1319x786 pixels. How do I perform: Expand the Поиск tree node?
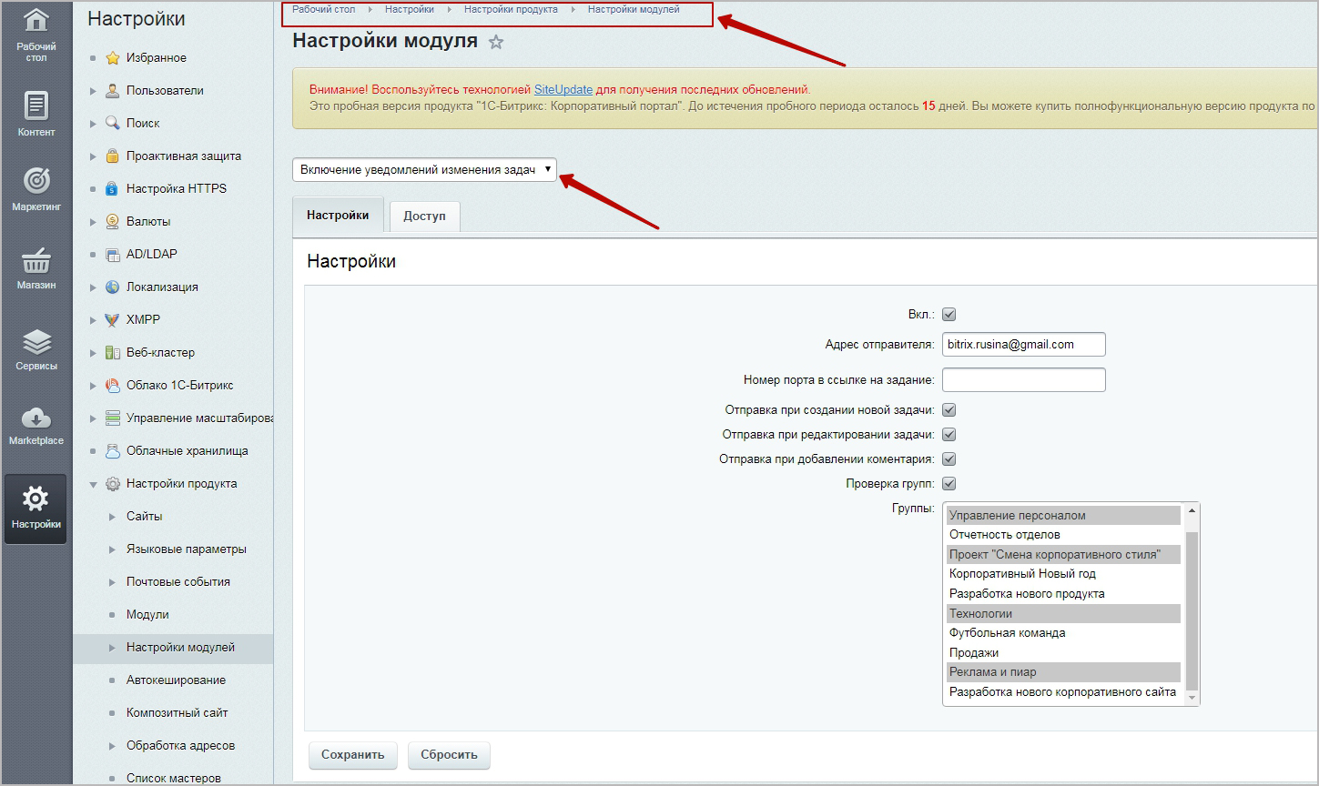pos(93,124)
